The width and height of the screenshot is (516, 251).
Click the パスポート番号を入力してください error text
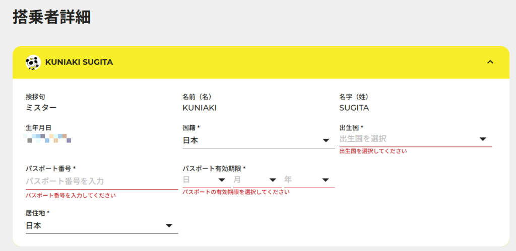[71, 195]
